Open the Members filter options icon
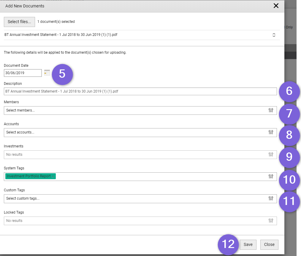This screenshot has width=301, height=256. tap(271, 110)
